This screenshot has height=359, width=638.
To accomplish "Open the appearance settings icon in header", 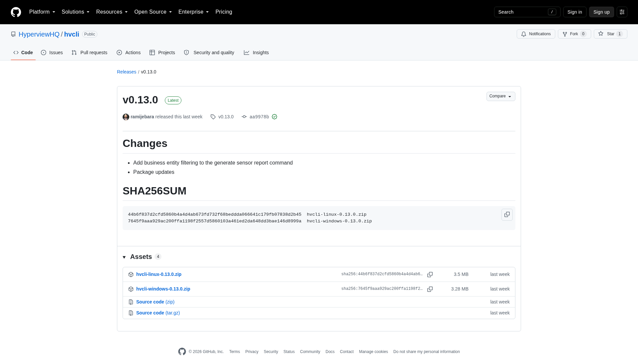I will 622,12.
